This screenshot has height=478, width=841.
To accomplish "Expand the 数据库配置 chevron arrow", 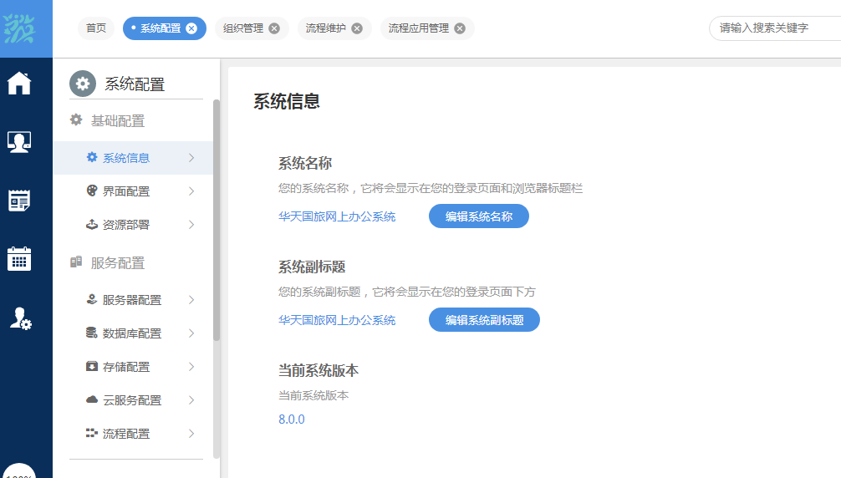I will [191, 333].
